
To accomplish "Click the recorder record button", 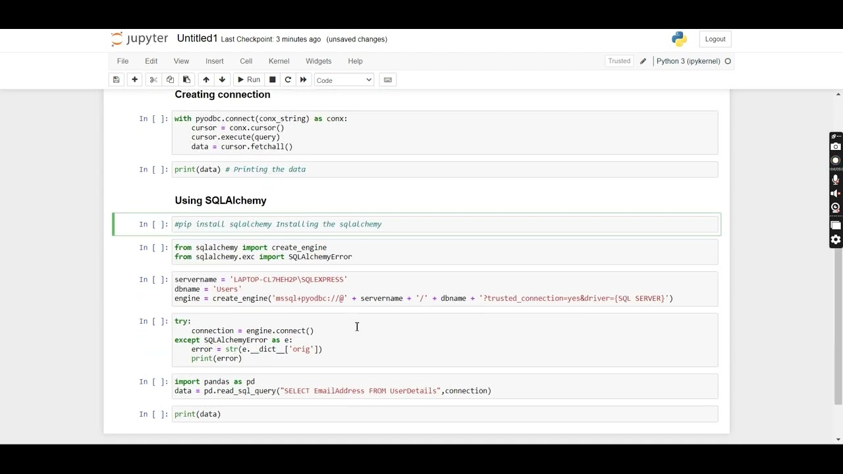I will [x=836, y=161].
